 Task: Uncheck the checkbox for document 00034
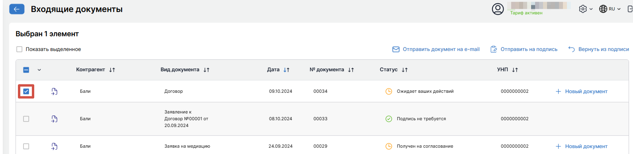[x=26, y=92]
